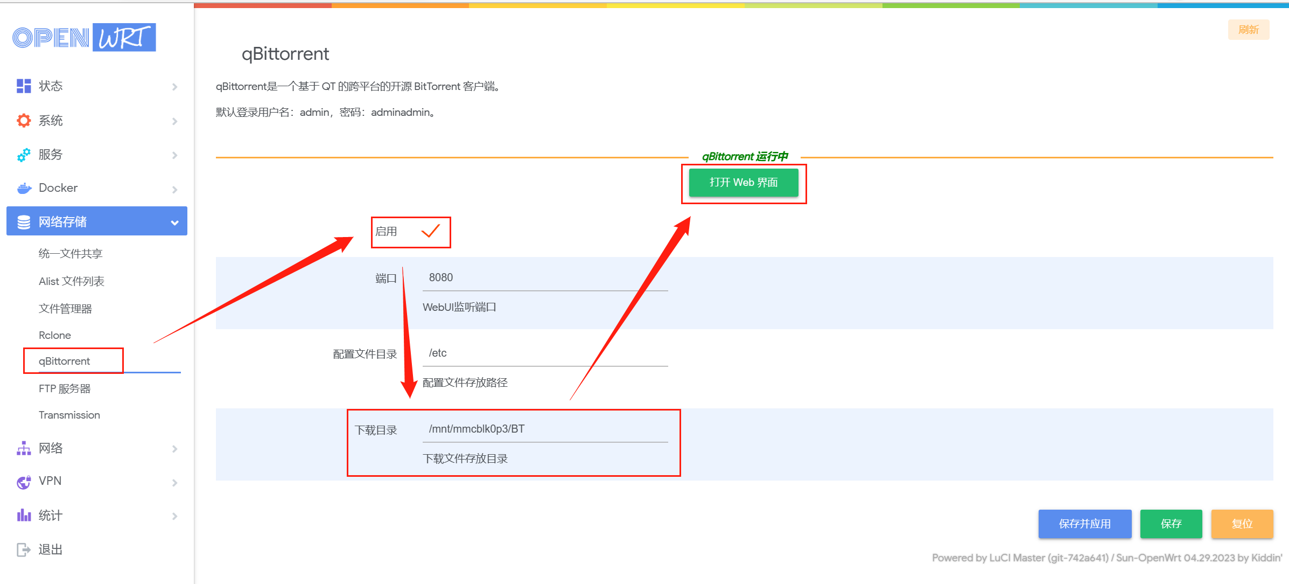Click the network storage (网络存储) database icon

click(24, 222)
